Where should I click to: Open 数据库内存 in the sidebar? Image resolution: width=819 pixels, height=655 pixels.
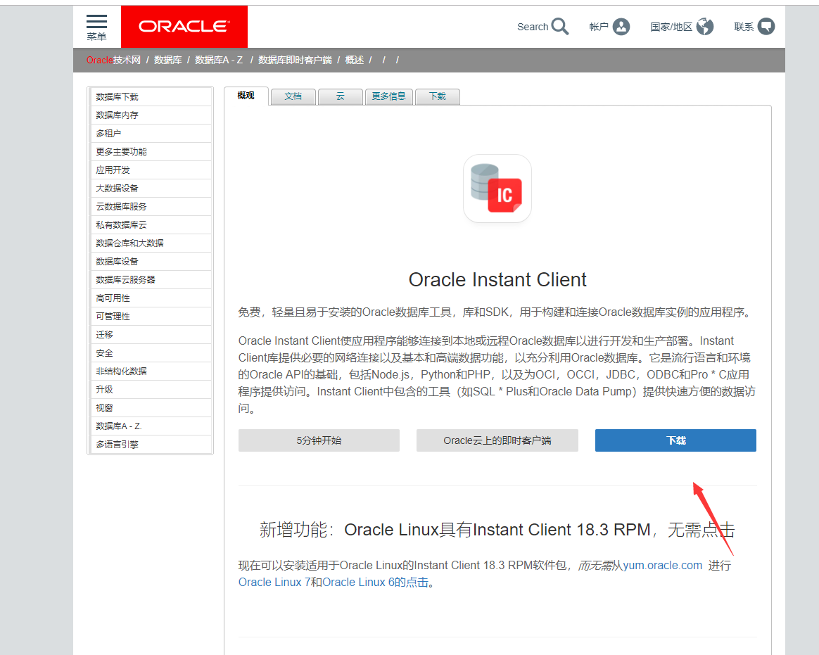click(151, 115)
